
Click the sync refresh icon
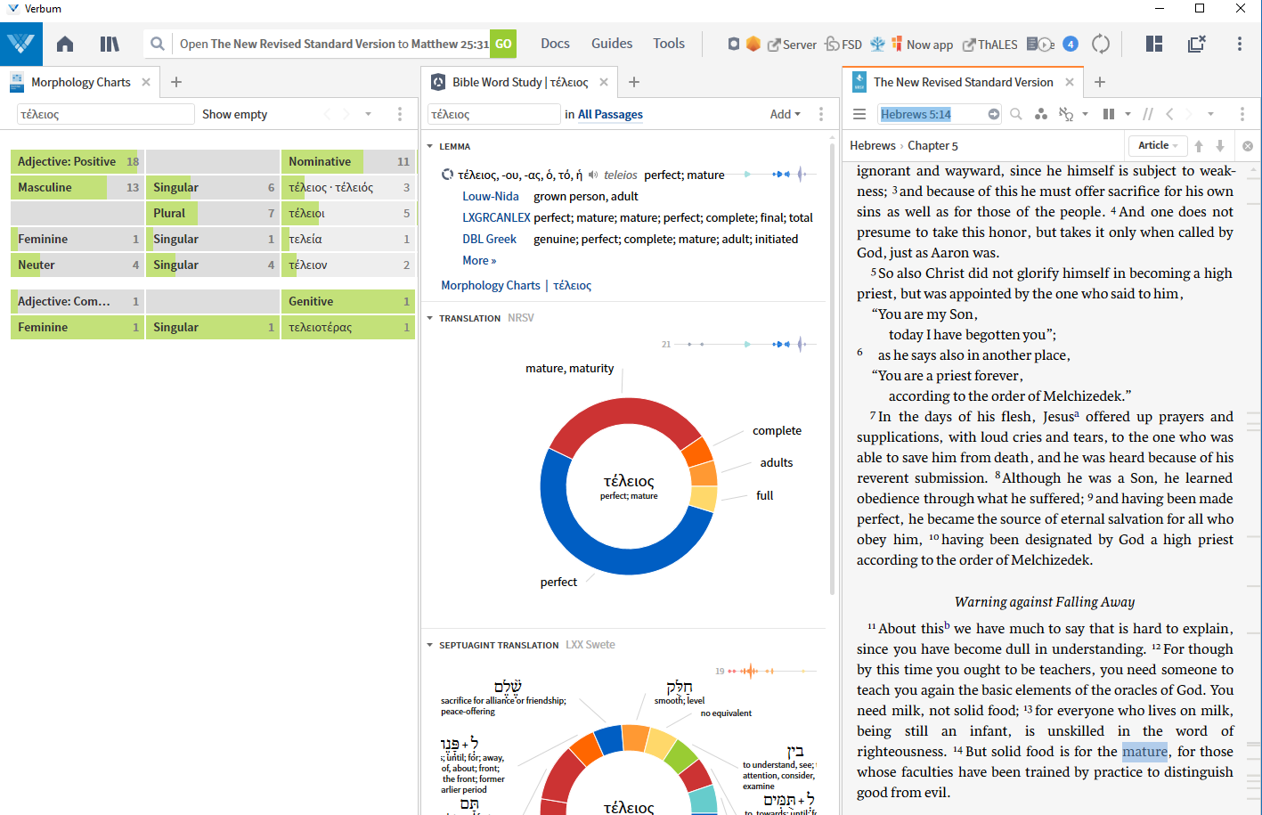pos(1101,44)
